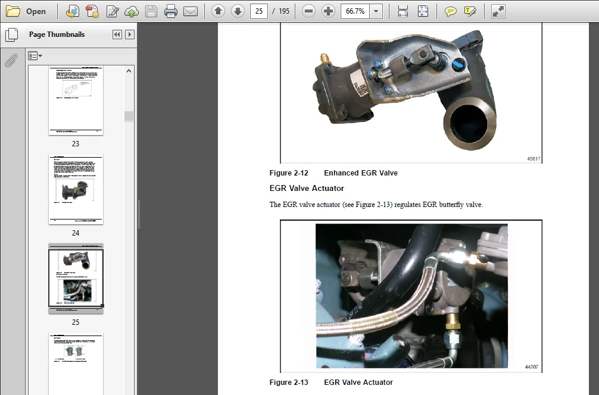Click the save floppy disk icon
Screen dimensions: 599x395
click(151, 11)
